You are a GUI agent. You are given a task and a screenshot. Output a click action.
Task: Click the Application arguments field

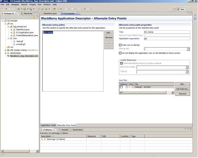point(167,38)
